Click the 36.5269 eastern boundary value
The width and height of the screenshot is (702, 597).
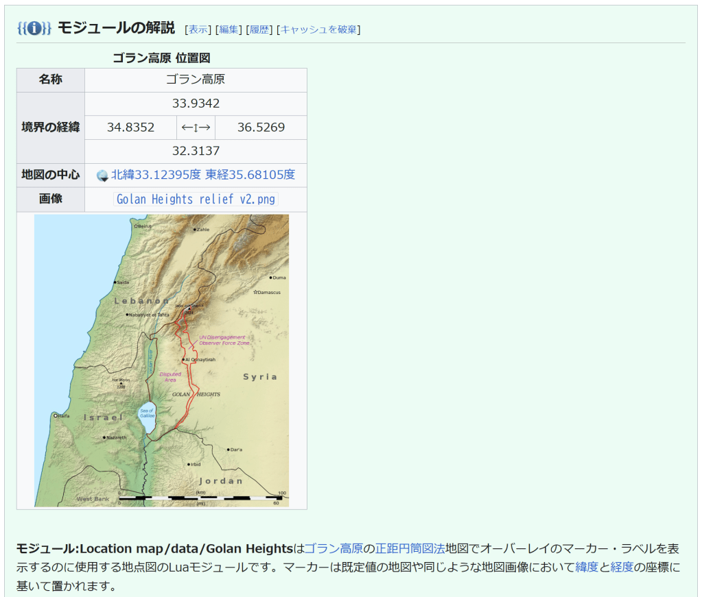pos(261,127)
